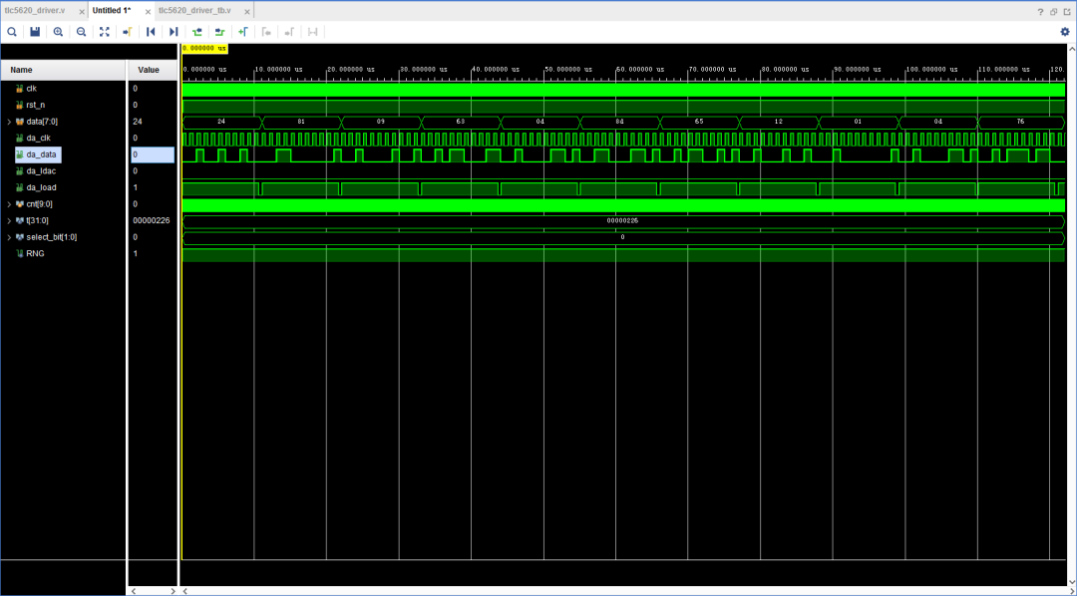The width and height of the screenshot is (1077, 596).
Task: Select the da_load signal row
Action: (40, 187)
